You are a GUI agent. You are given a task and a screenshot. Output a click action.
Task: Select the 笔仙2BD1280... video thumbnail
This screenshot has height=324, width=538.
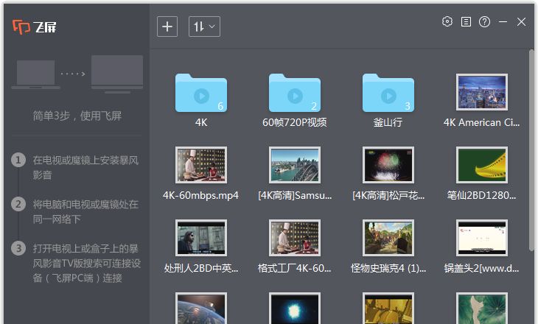(x=482, y=165)
